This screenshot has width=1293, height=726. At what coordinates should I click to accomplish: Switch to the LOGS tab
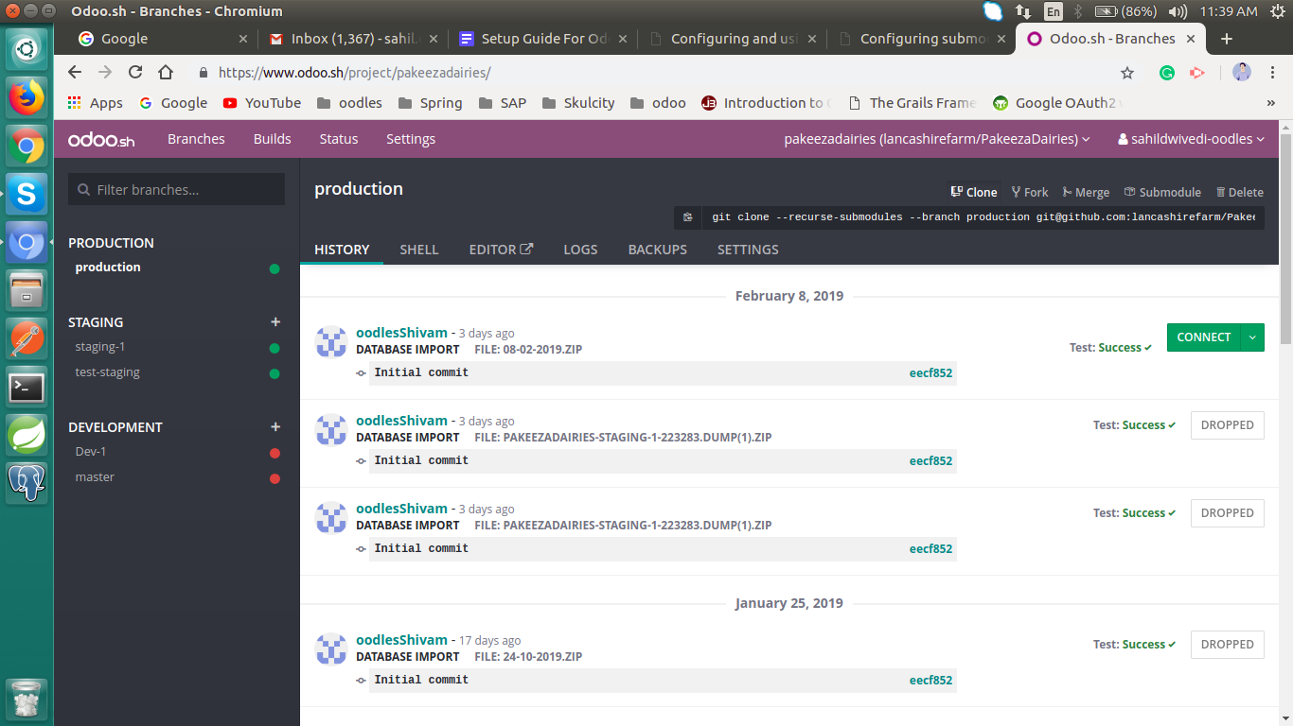[580, 250]
